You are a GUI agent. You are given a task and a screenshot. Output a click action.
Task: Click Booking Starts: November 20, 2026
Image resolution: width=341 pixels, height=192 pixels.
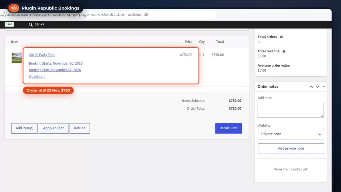point(56,63)
